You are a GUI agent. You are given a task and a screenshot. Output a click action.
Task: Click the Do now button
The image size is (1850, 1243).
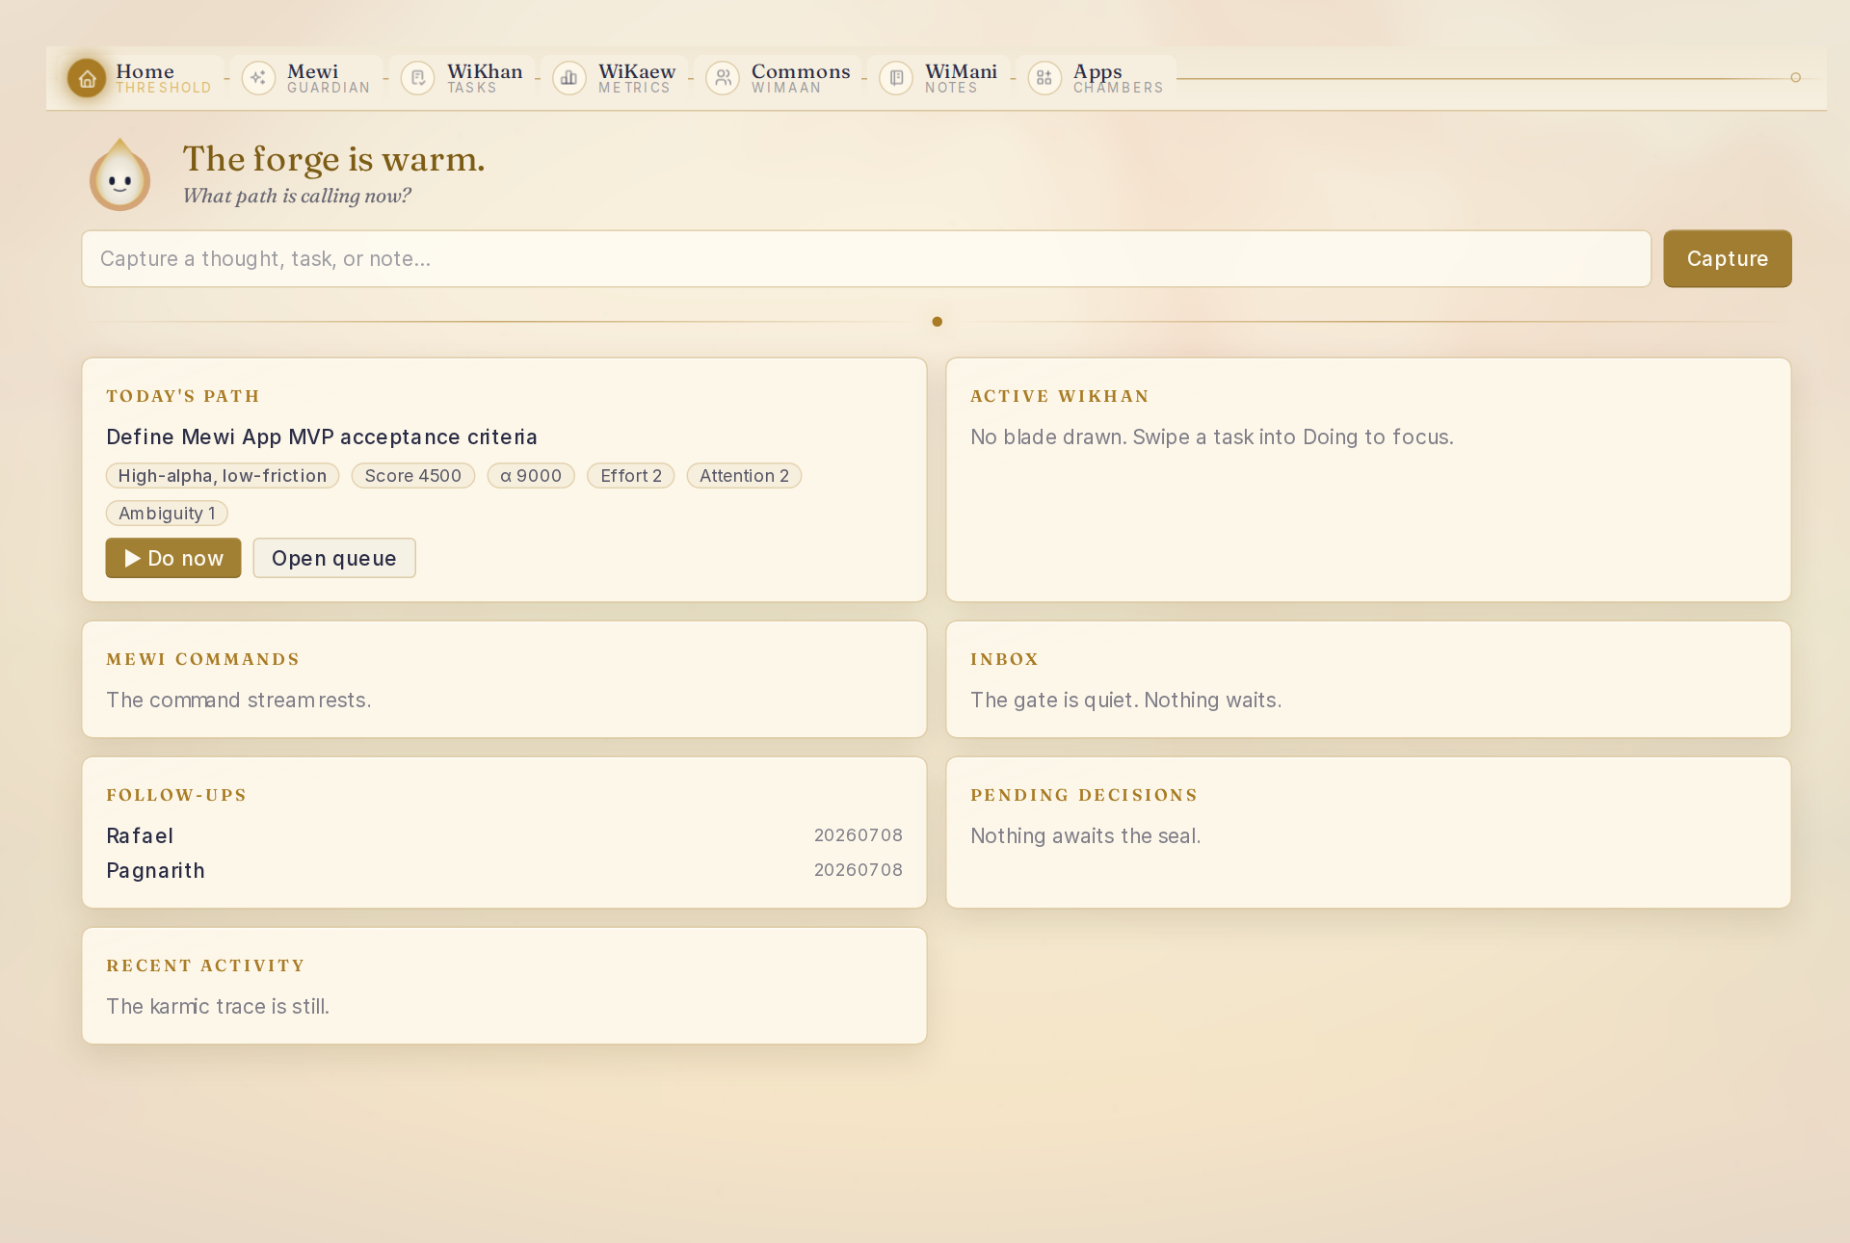[173, 558]
